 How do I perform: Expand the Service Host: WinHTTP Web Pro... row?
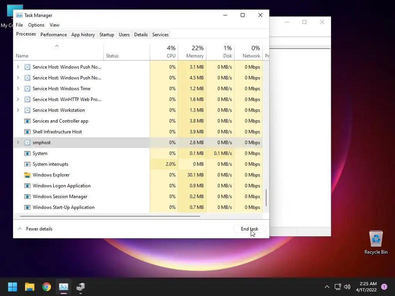[x=18, y=99]
